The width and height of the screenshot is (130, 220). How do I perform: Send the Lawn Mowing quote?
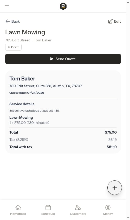[x=63, y=59]
